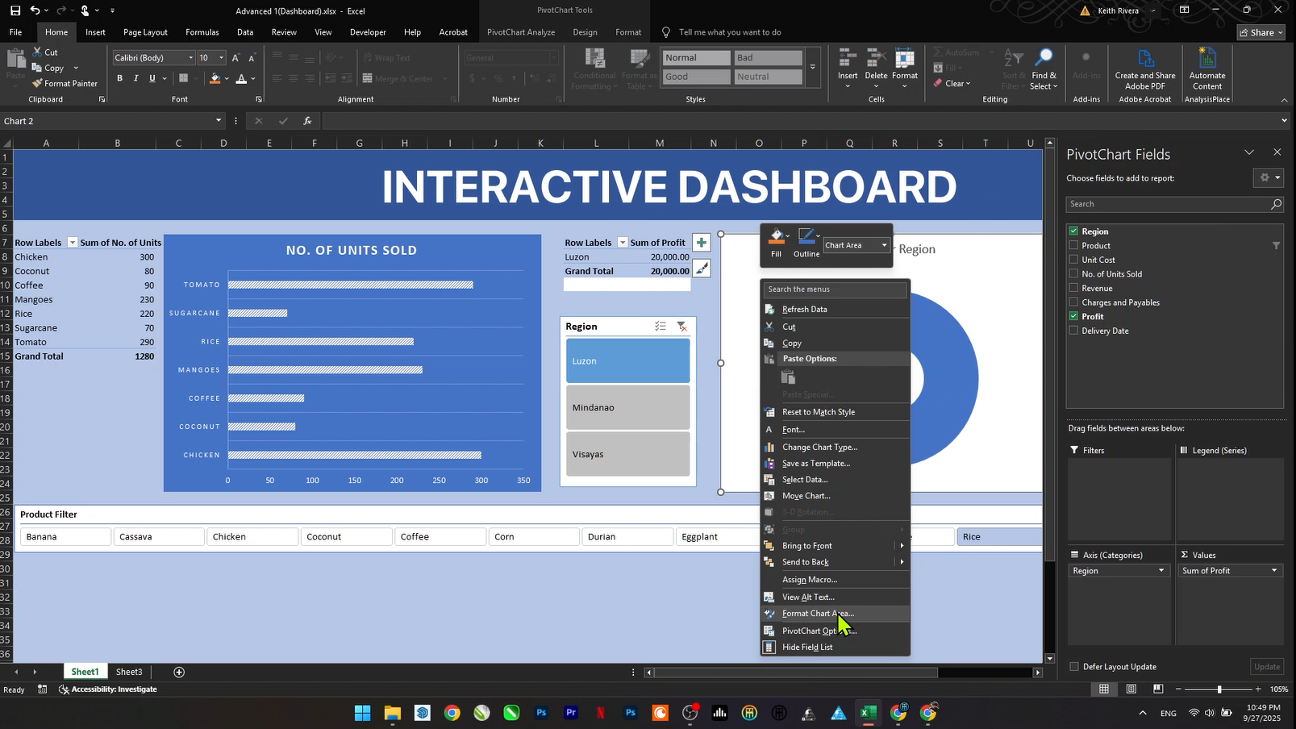This screenshot has height=729, width=1296.
Task: Click the Format Painter icon
Action: 37,84
